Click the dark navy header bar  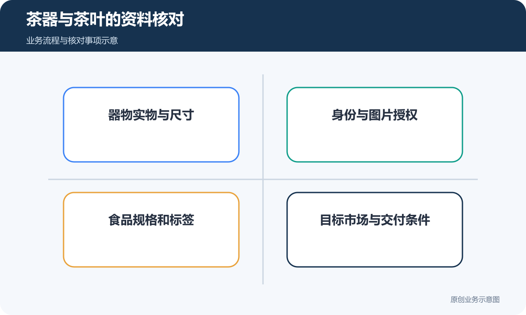tap(263, 26)
